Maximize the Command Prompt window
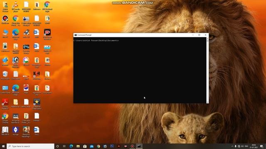The width and height of the screenshot is (266, 149). 199,35
